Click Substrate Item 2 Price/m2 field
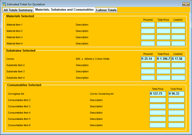The image size is (192, 135). 148,65
